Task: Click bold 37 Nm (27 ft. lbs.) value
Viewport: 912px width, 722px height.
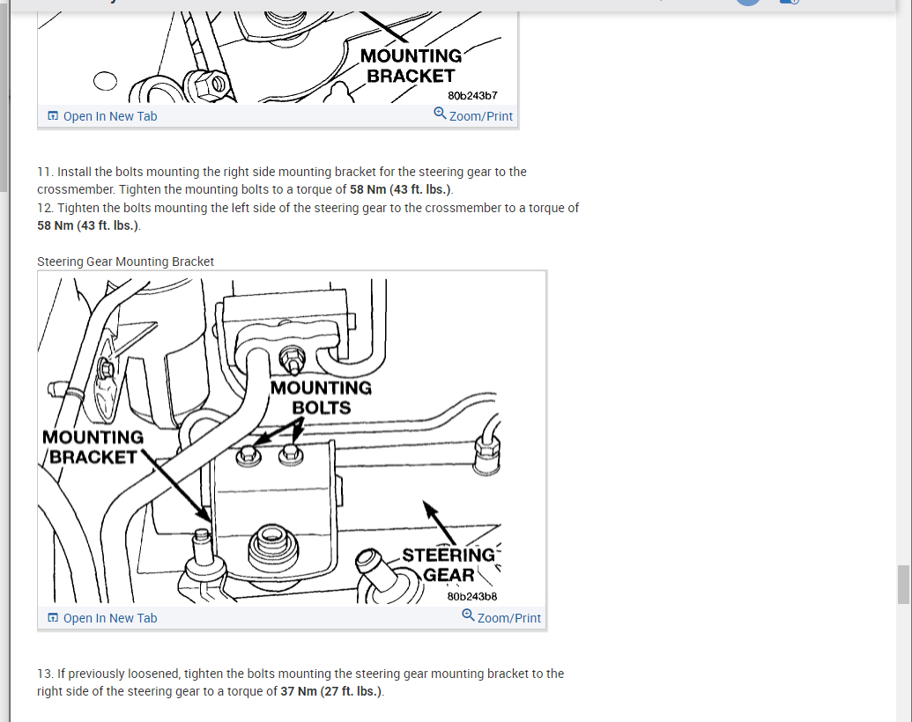Action: (x=331, y=691)
